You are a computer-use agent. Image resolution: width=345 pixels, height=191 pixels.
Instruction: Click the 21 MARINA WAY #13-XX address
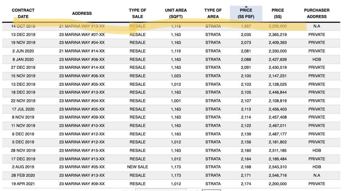[82, 26]
